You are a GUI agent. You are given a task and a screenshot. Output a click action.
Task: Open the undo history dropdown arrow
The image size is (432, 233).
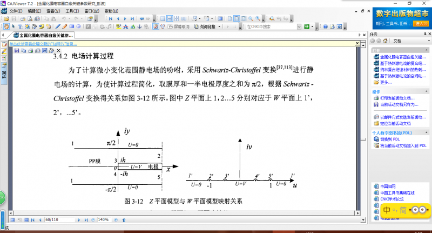(69, 19)
